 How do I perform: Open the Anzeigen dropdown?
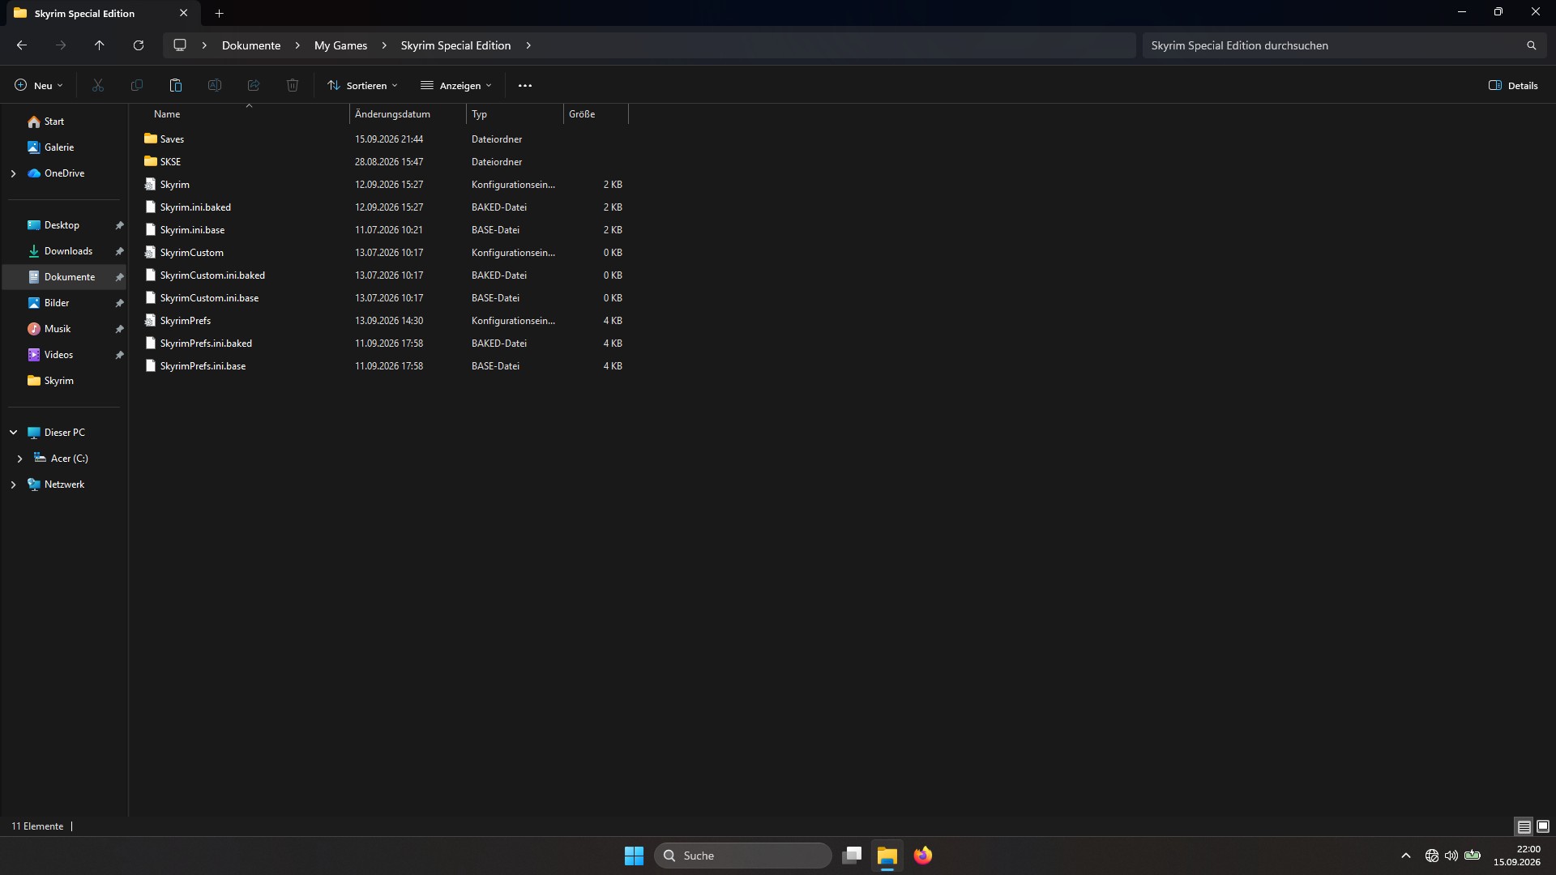point(456,85)
